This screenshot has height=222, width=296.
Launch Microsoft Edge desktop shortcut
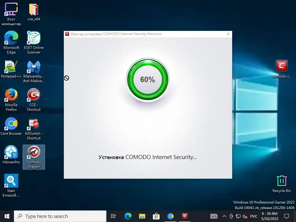point(11,42)
